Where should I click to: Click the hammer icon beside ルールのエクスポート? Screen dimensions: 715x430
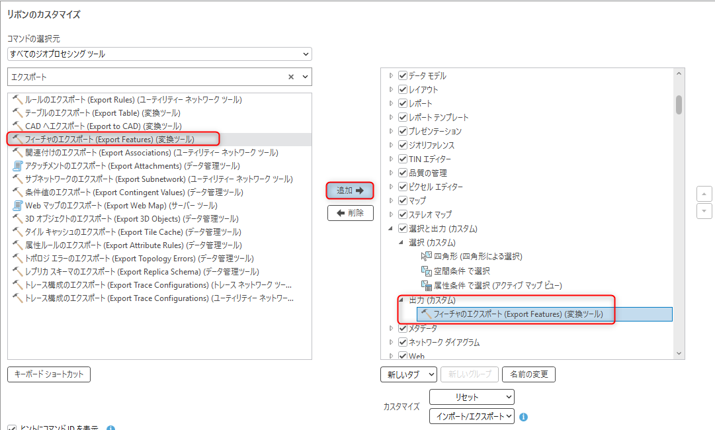click(17, 100)
